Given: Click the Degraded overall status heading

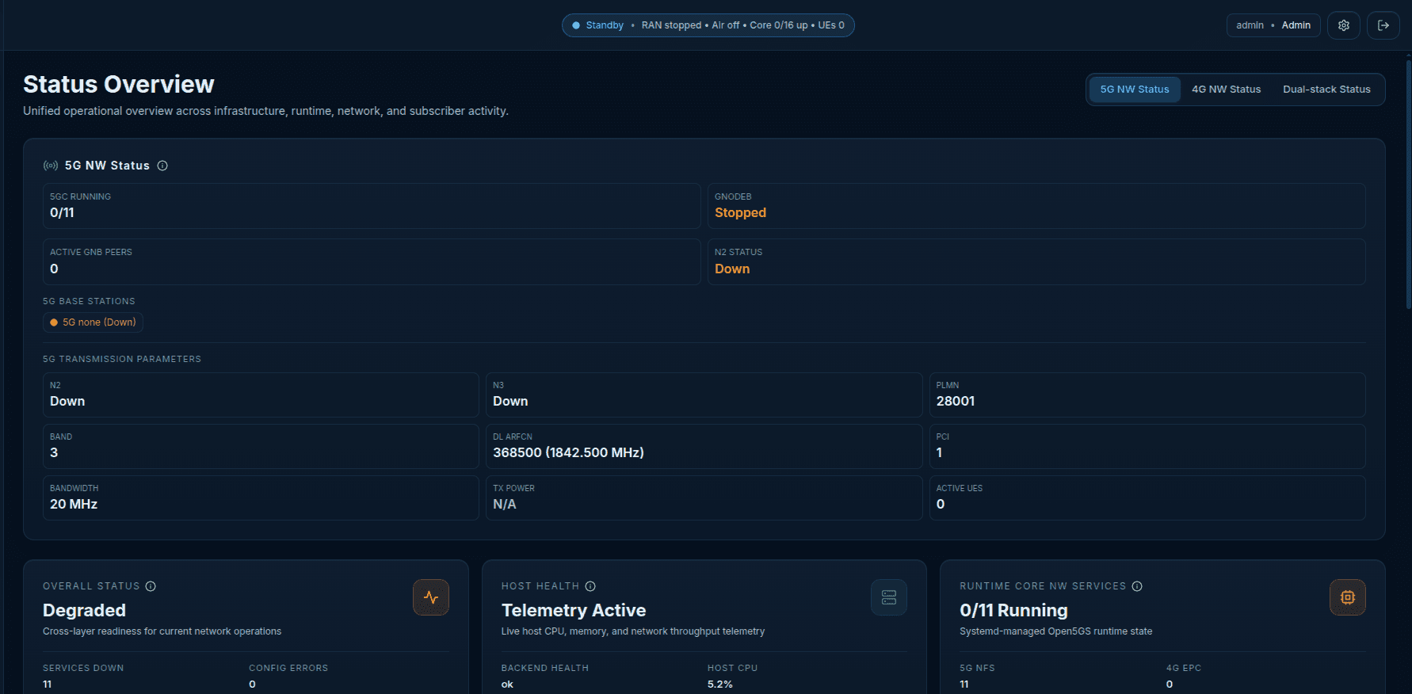Looking at the screenshot, I should tap(84, 611).
